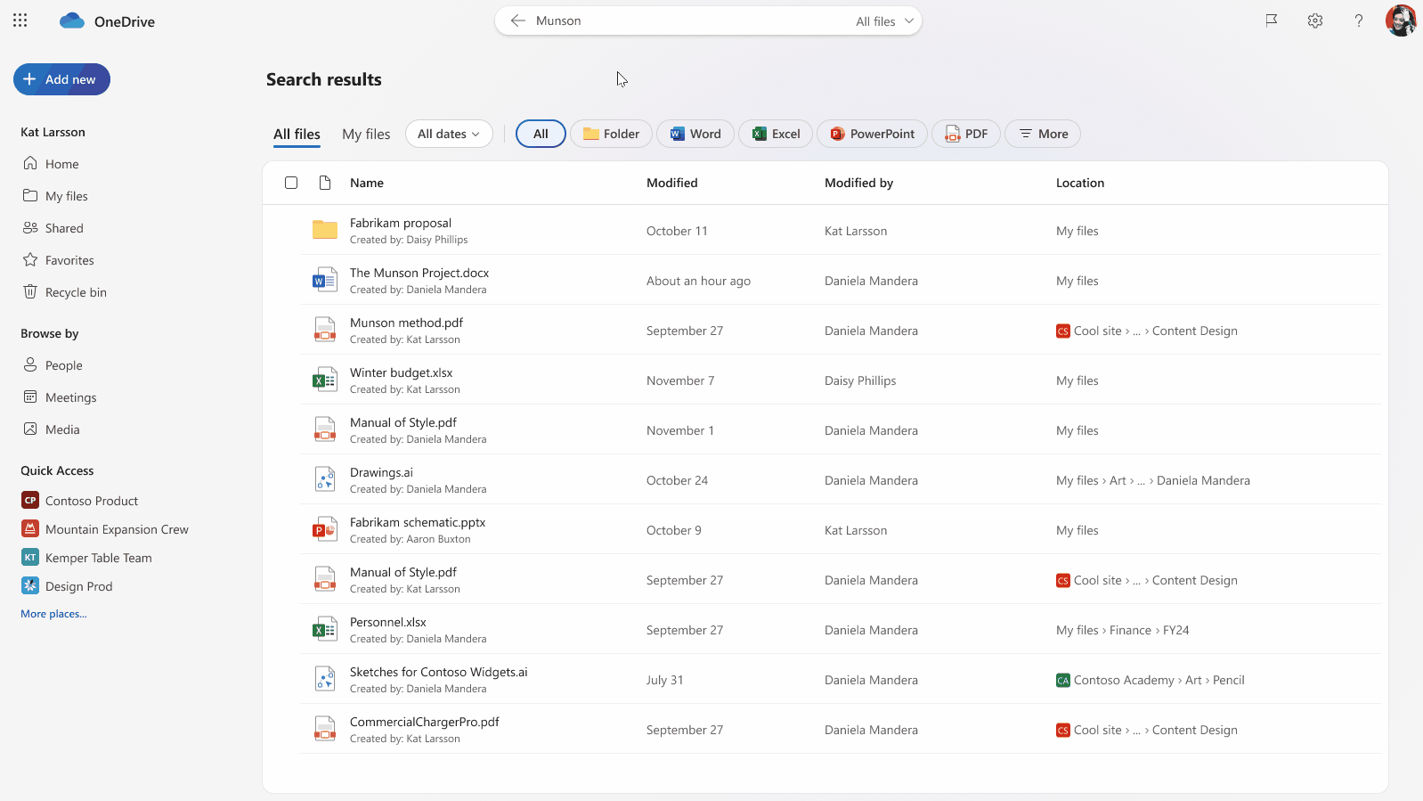The height and width of the screenshot is (801, 1423).
Task: Click the Help question mark icon
Action: point(1359,20)
